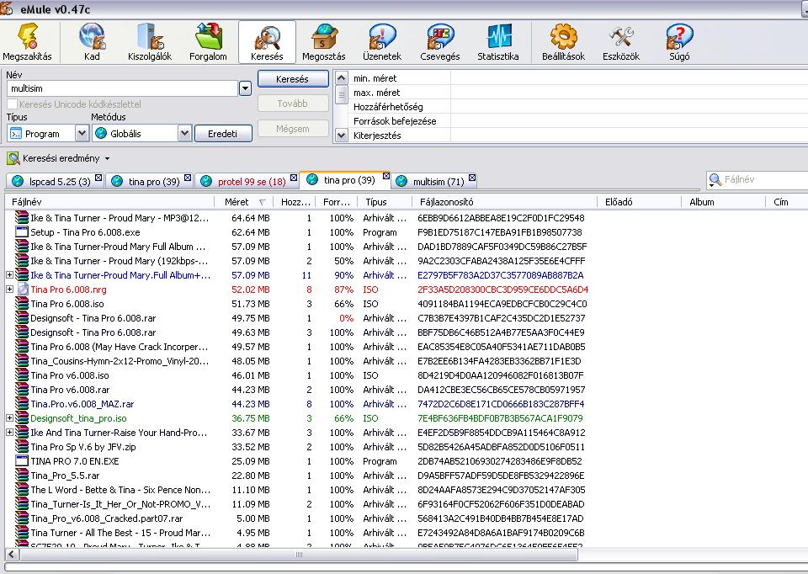
Task: Close the multisim (71) search tab
Action: [472, 178]
